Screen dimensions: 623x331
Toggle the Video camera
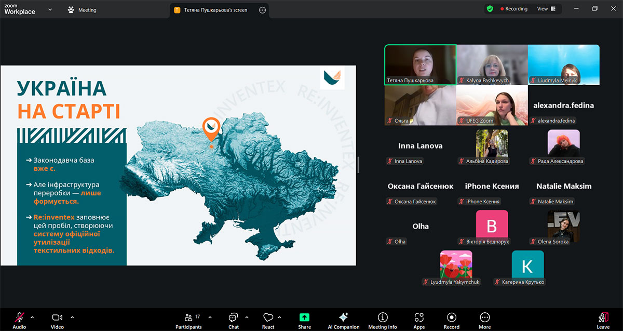57,318
